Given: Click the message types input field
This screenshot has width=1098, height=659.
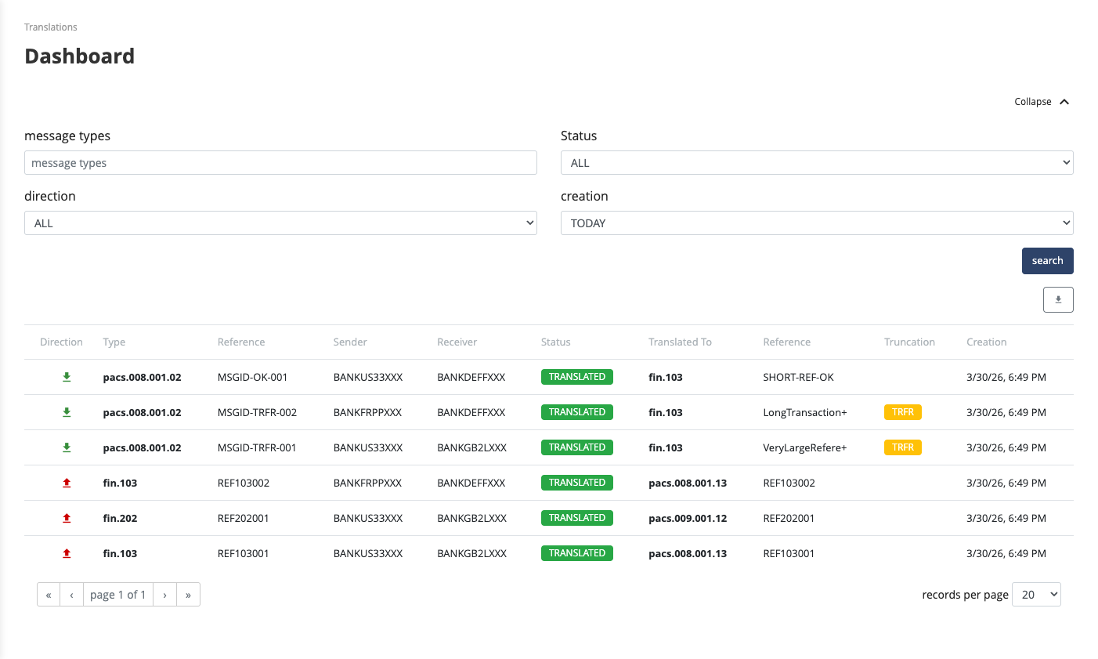Looking at the screenshot, I should pos(280,163).
